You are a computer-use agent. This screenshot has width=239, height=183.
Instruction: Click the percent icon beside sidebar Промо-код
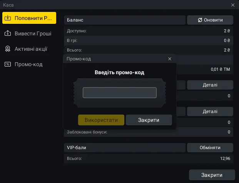[x=7, y=64]
